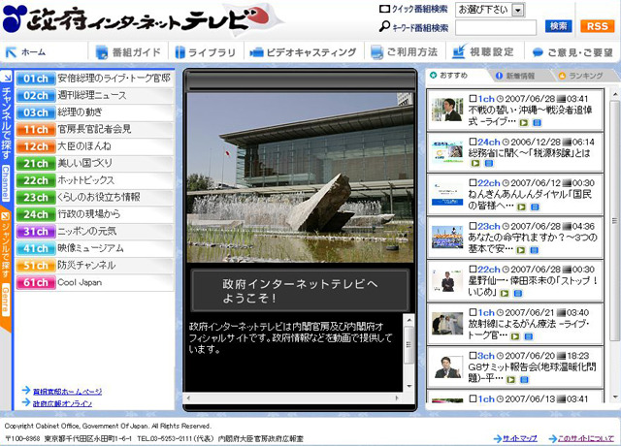Open the お選び下さい quick search dropdown
This screenshot has height=446, width=621.
pos(490,10)
